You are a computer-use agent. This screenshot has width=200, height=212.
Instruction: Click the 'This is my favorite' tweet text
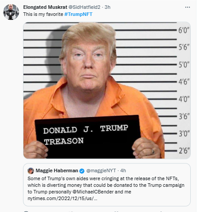[x=43, y=14]
